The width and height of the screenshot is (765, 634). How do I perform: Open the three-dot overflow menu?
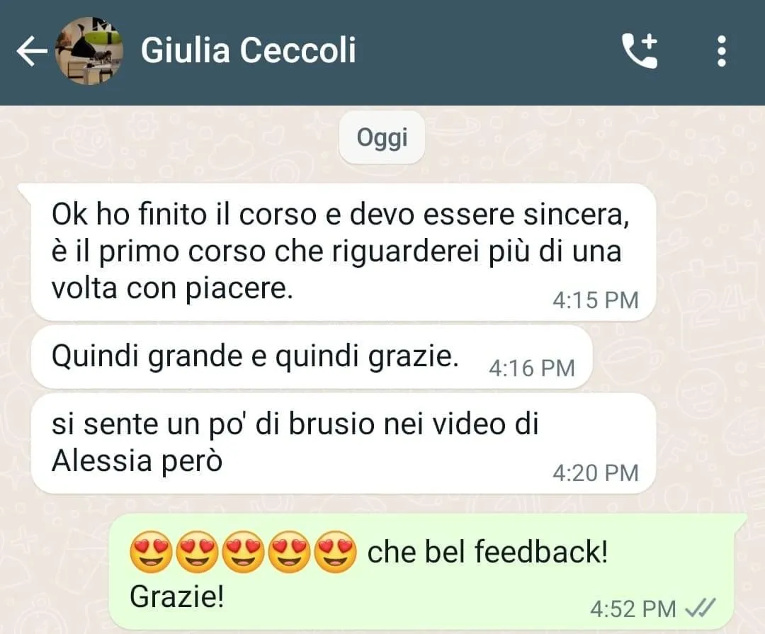pyautogui.click(x=722, y=51)
